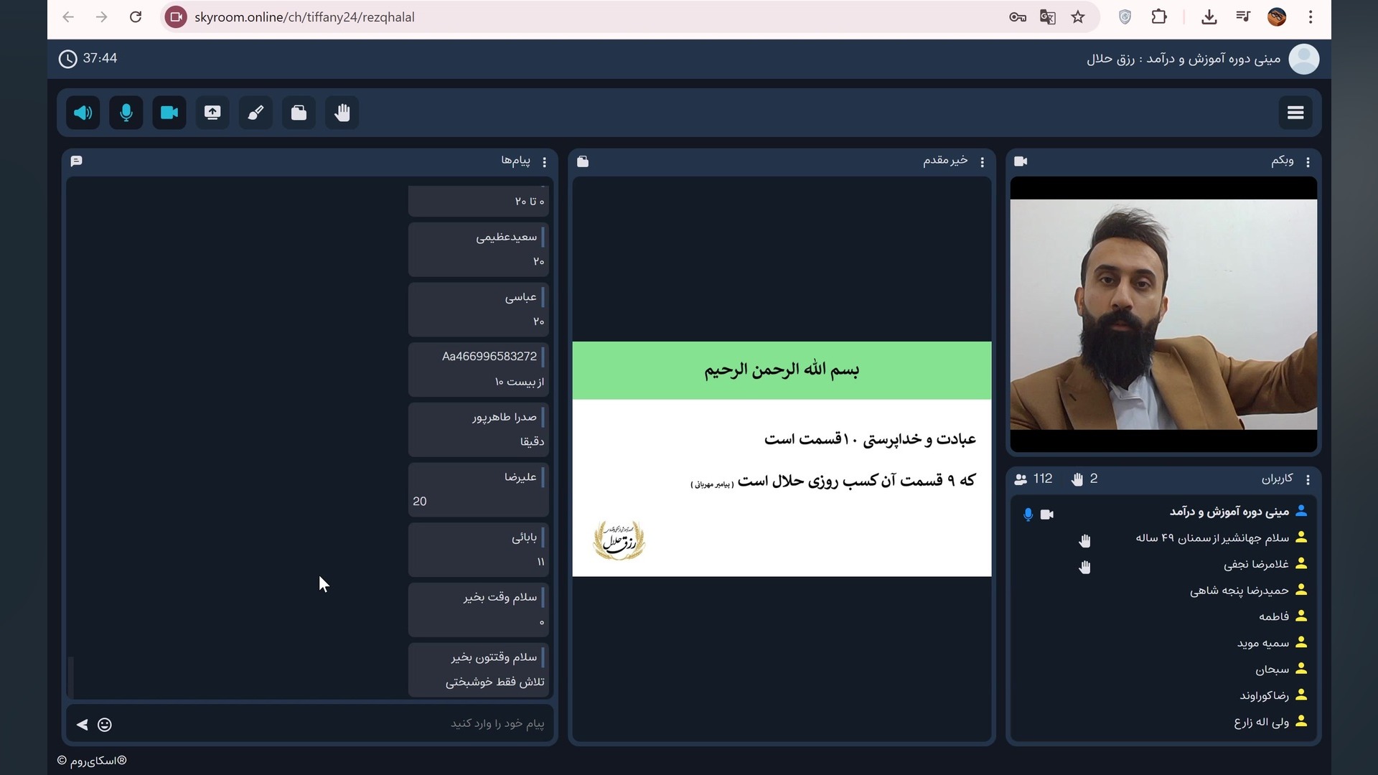Open the messages panel options menu

pyautogui.click(x=544, y=162)
